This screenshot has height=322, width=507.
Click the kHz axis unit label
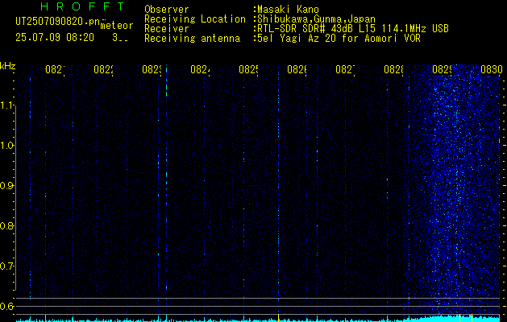click(7, 66)
